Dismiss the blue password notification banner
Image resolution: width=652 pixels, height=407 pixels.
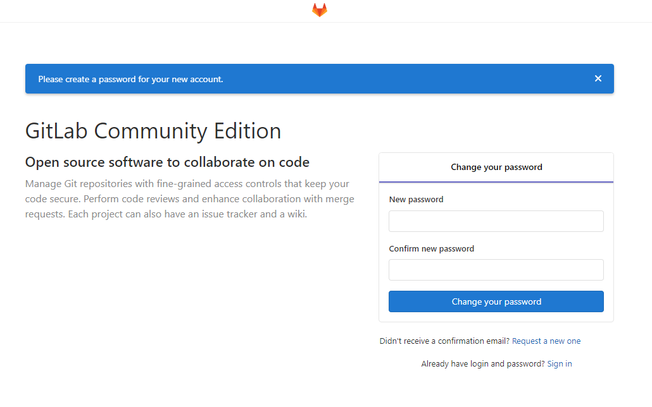(x=598, y=78)
